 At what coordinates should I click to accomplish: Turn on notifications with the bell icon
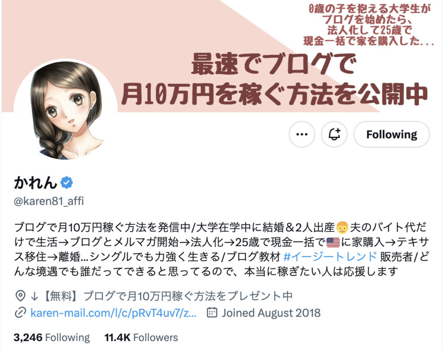pyautogui.click(x=334, y=134)
